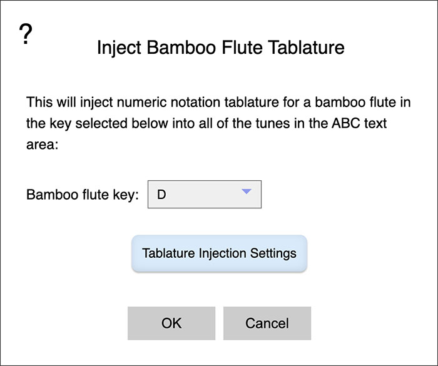Viewport: 438px width, 366px height.
Task: Click the Inject Bamboo Flute Tablature title
Action: (x=221, y=48)
